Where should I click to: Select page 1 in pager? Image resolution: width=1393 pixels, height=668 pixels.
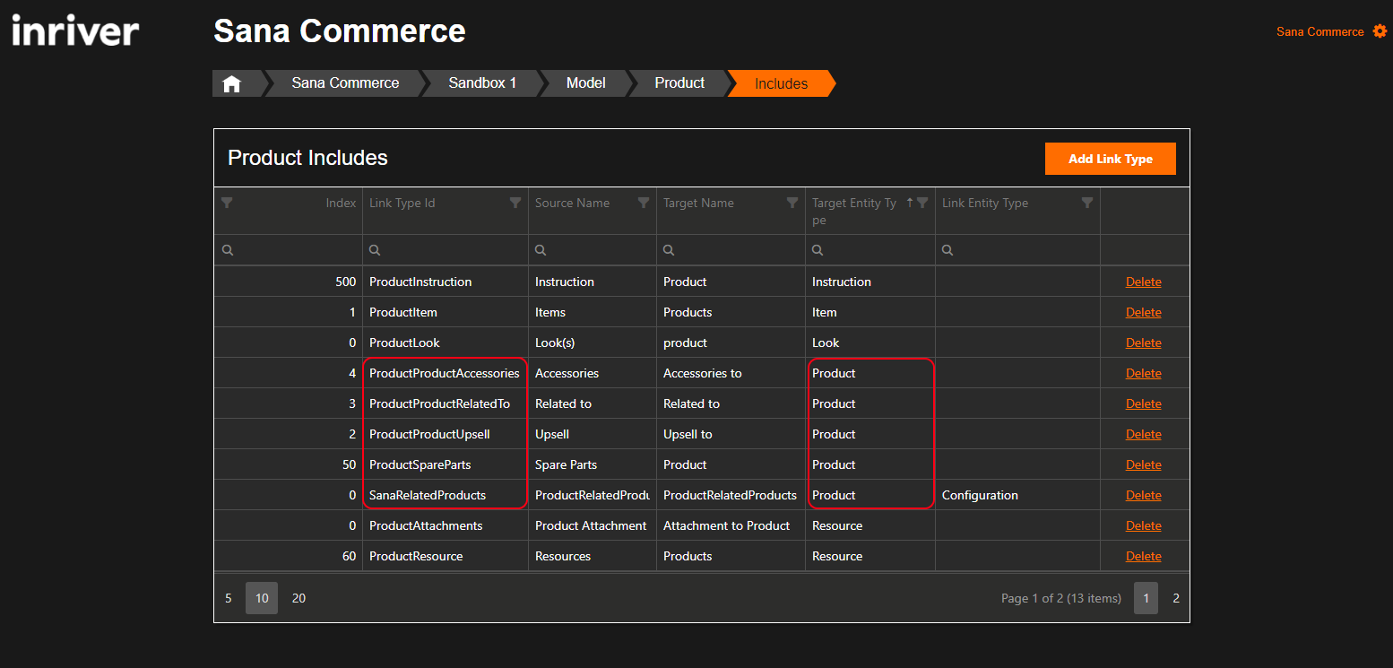point(1146,598)
